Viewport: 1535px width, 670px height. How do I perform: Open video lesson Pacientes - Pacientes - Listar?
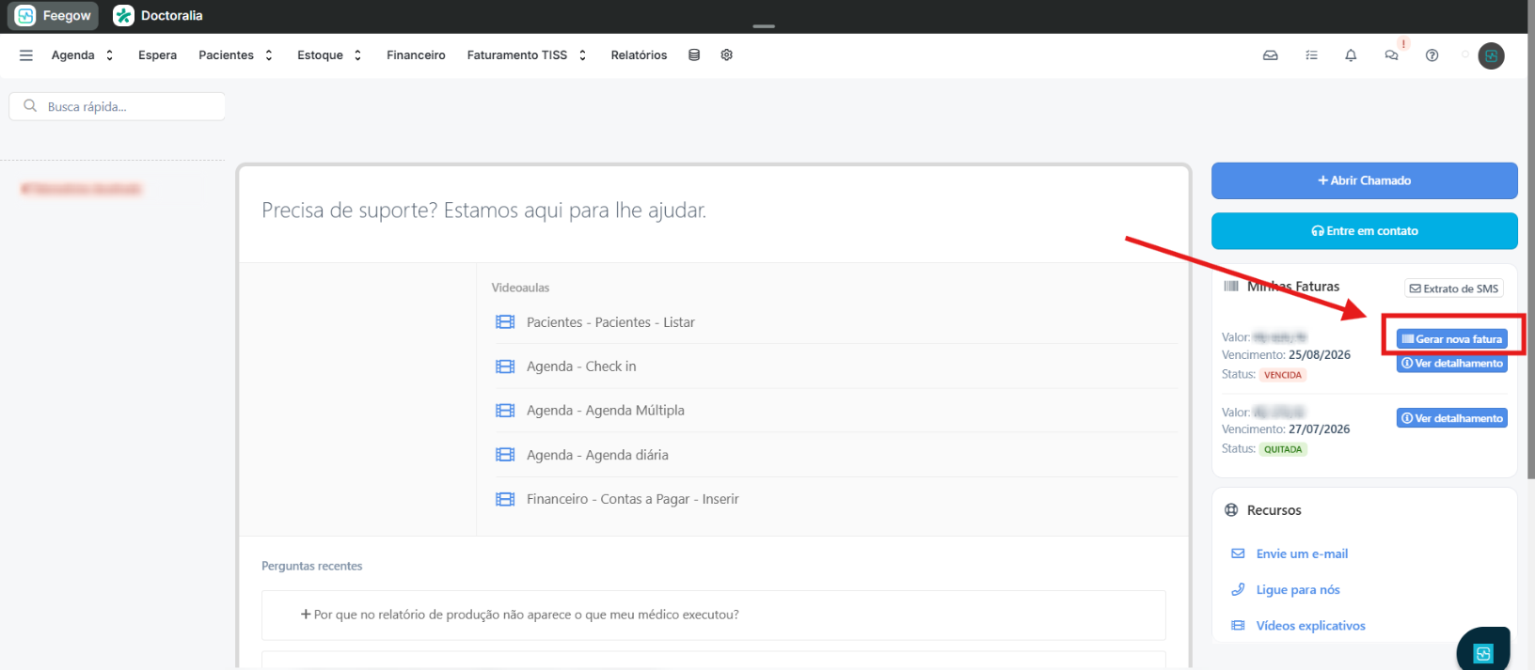[610, 322]
